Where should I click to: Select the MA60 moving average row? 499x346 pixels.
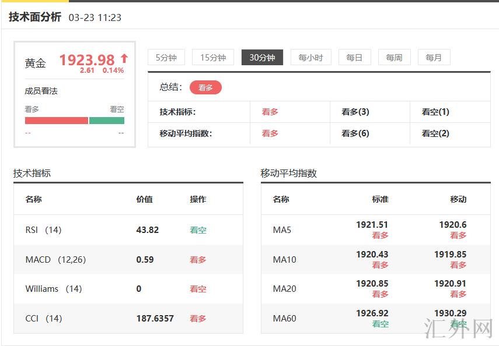[284, 319]
